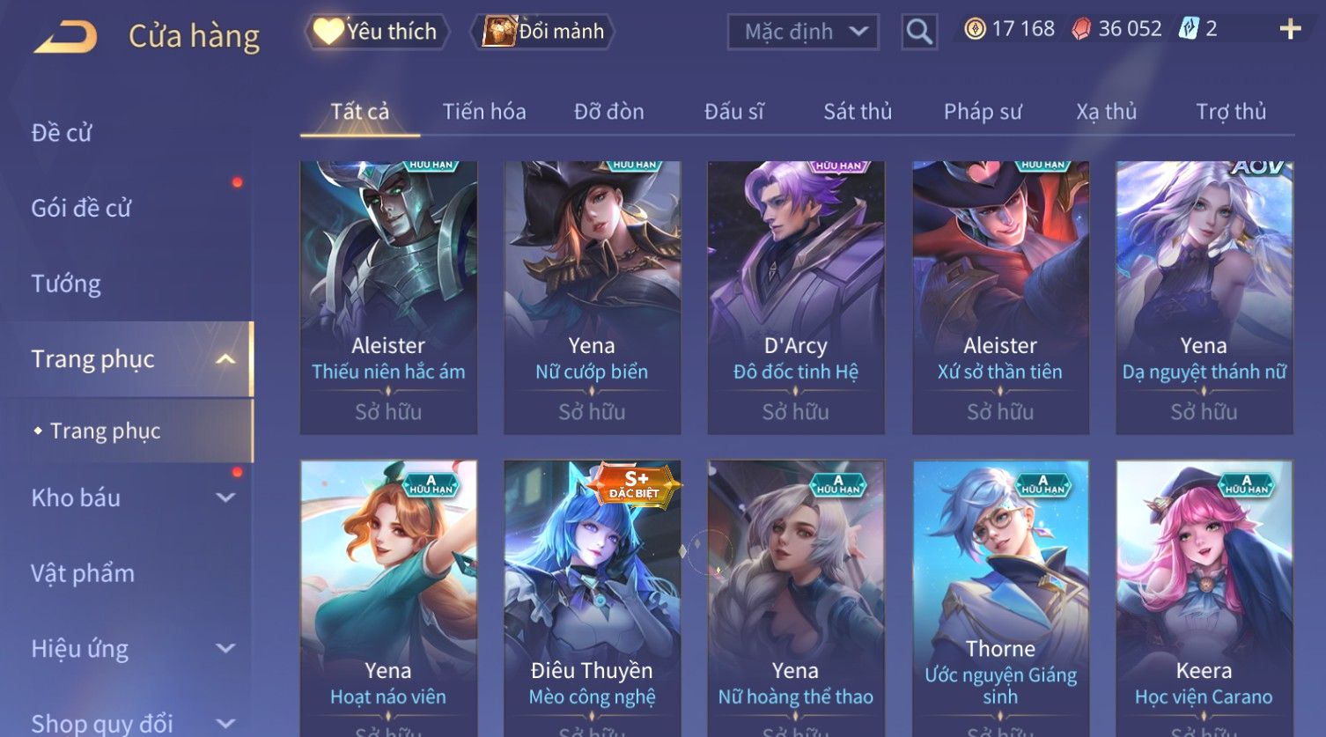Tap the gold coin balance icon
Image resolution: width=1326 pixels, height=737 pixels.
(x=975, y=29)
